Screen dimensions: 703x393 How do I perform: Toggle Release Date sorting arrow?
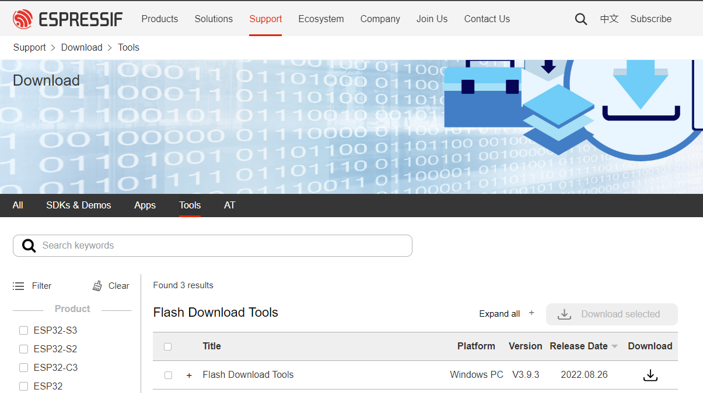[x=614, y=346]
